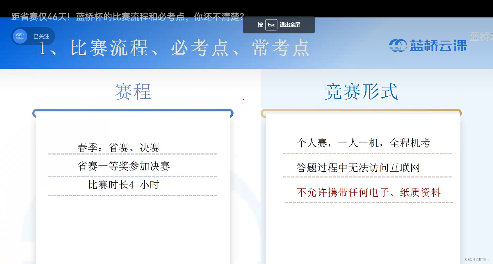Click the slide heading 比赛流程、必考点、常考点
Screen dimensions: 493x264
pyautogui.click(x=174, y=48)
